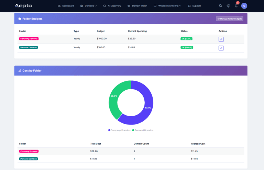
Task: Open user avatar menu
Action: point(244,6)
